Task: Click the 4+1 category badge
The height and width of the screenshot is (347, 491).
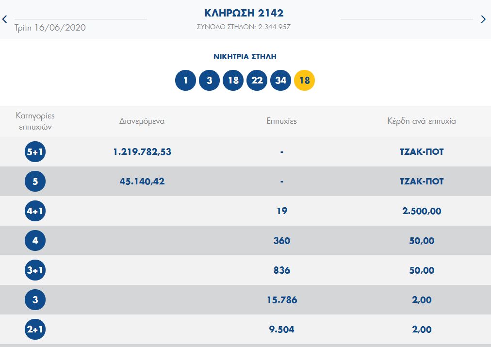Action: 35,211
